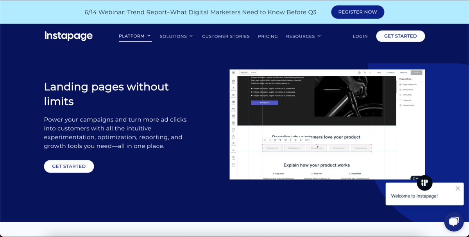Switch to Desktop view in editor preview

(244, 73)
